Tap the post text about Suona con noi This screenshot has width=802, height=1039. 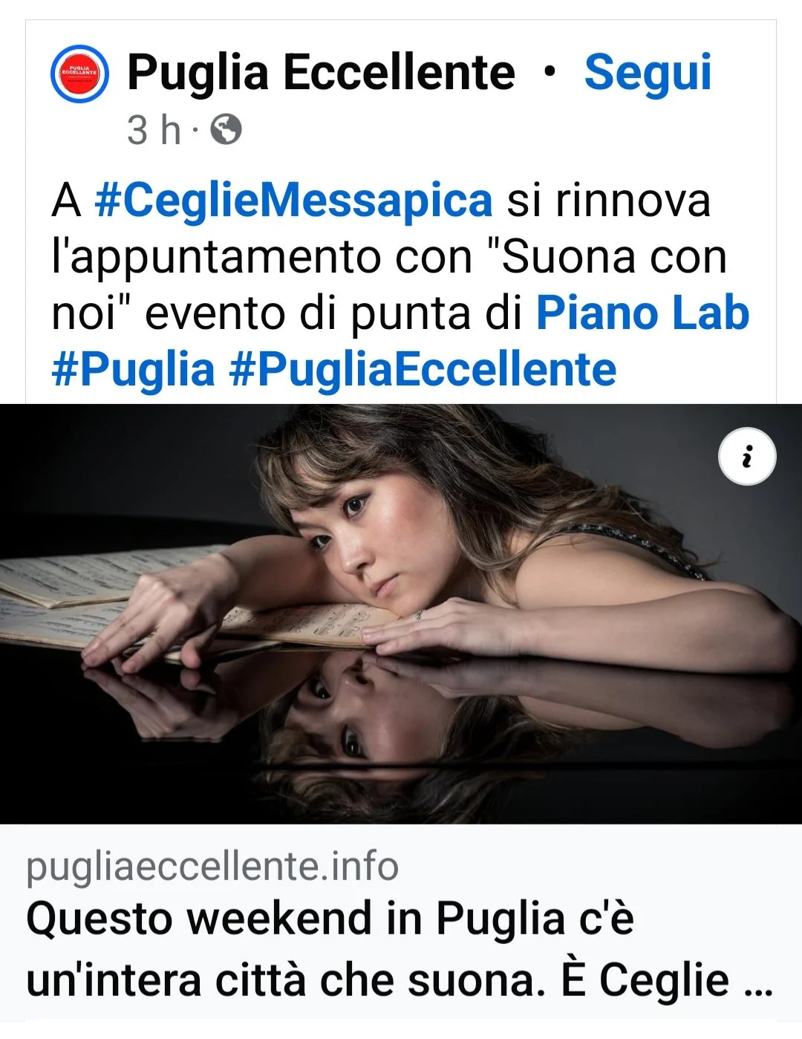tap(401, 285)
